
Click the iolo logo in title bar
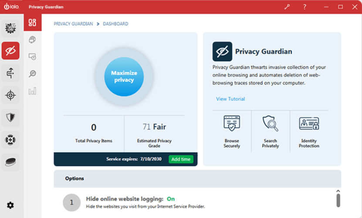click(x=11, y=7)
